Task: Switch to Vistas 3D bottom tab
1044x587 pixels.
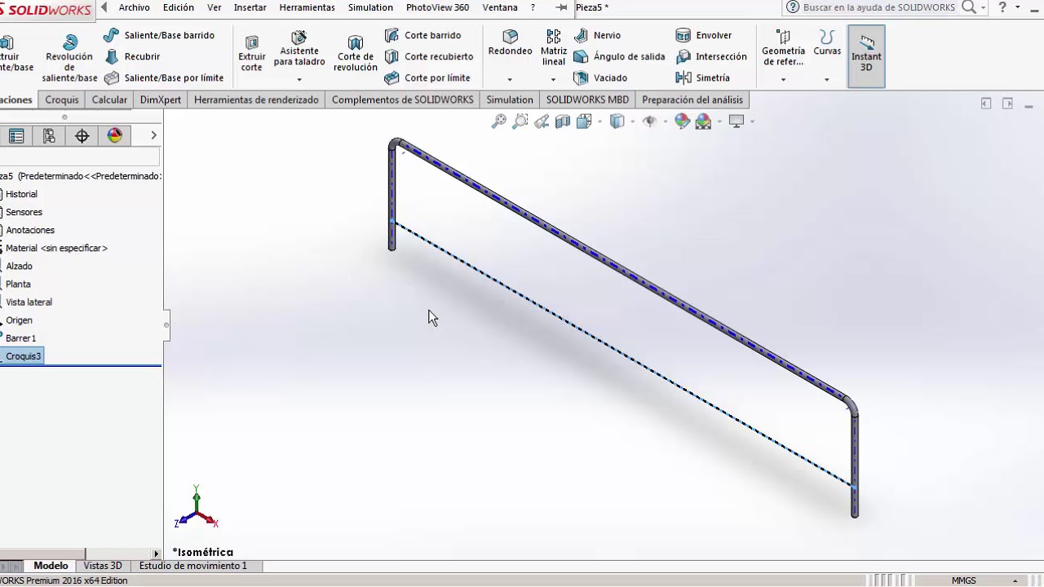Action: tap(103, 566)
